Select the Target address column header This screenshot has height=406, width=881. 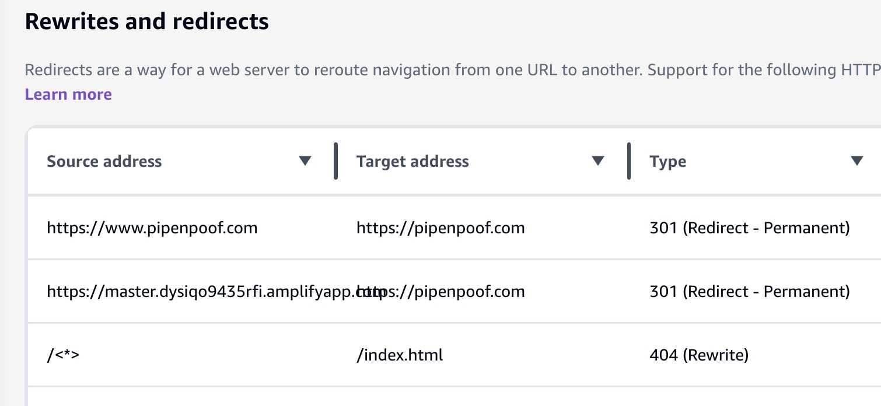(412, 162)
